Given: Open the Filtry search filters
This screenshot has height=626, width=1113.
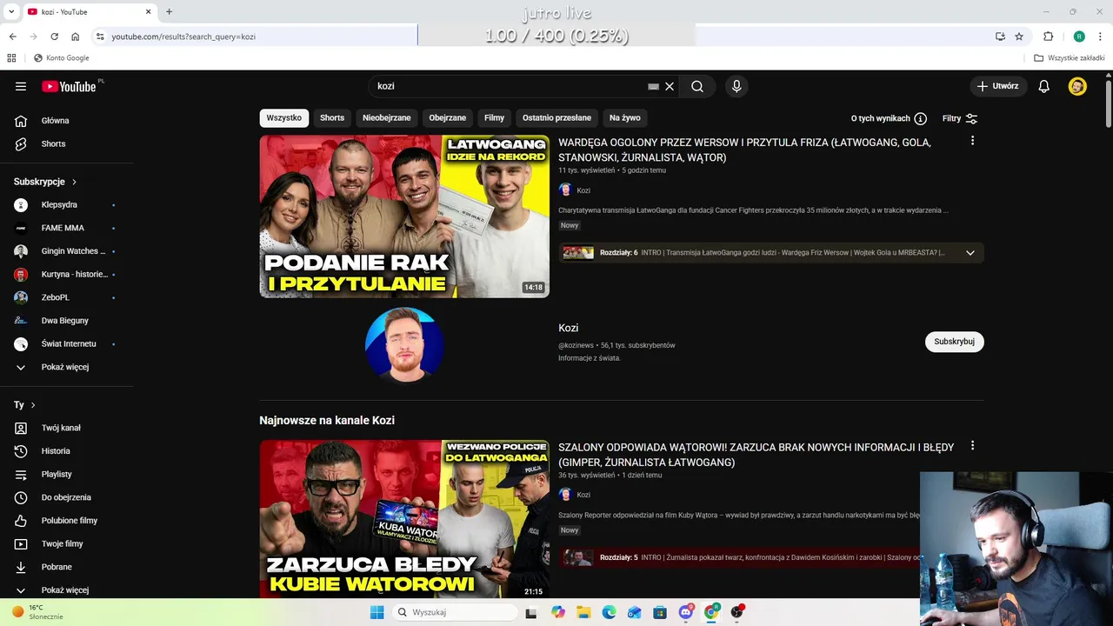Looking at the screenshot, I should (960, 118).
